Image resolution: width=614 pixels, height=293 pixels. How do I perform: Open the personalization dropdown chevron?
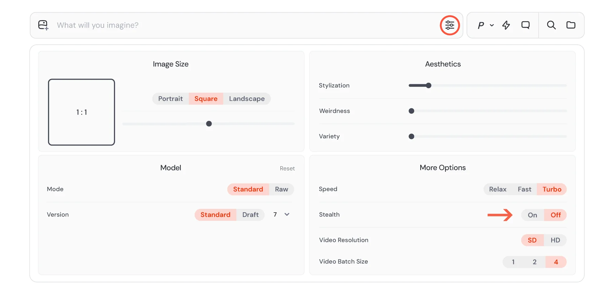coord(492,25)
